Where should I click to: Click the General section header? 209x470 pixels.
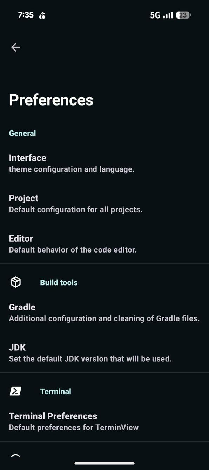[x=22, y=133]
